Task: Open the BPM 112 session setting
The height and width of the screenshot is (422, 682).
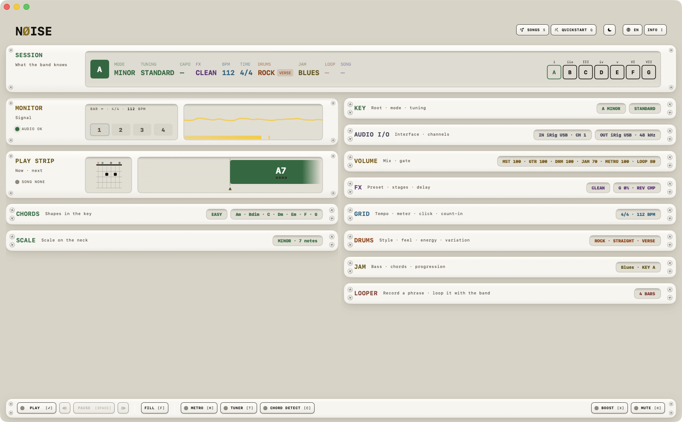Action: click(x=228, y=70)
